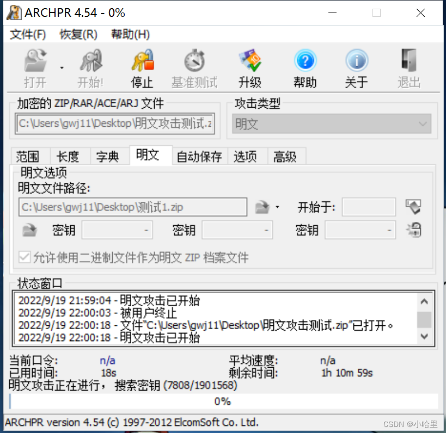Expand the arrow beside plaintext browse icon
The image size is (446, 433).
(x=277, y=207)
